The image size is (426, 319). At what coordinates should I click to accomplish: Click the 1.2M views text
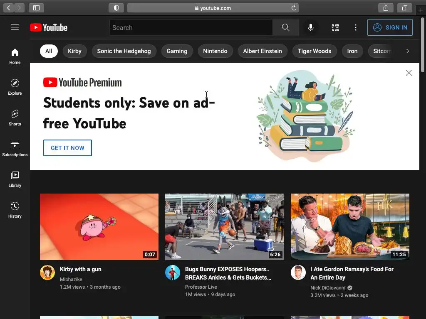click(72, 287)
